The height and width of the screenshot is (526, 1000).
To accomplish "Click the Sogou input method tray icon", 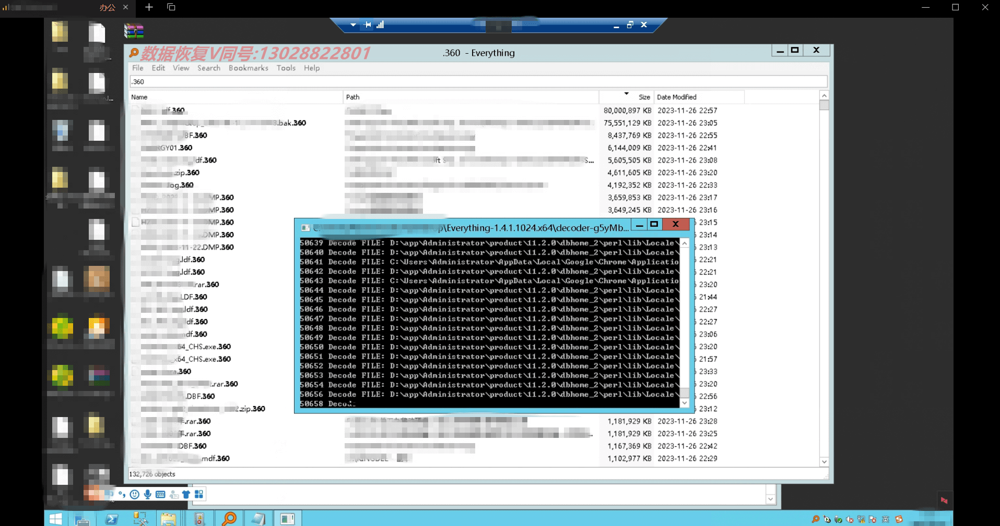I will click(x=899, y=519).
